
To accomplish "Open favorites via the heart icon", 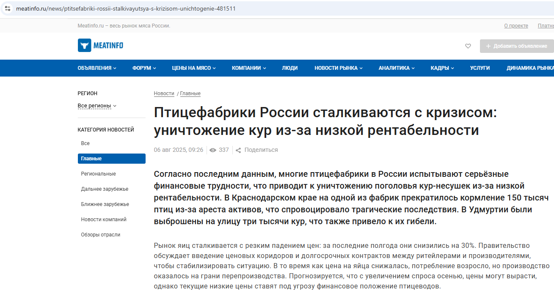I will pyautogui.click(x=468, y=46).
